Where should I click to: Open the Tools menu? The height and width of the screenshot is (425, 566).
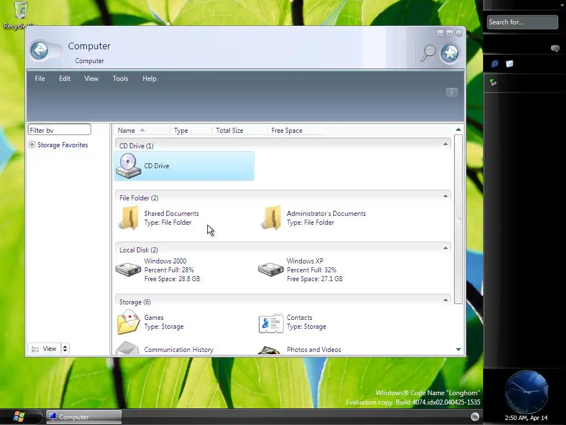120,79
